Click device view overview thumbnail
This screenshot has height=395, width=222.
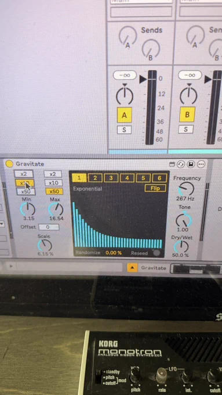pos(196,269)
